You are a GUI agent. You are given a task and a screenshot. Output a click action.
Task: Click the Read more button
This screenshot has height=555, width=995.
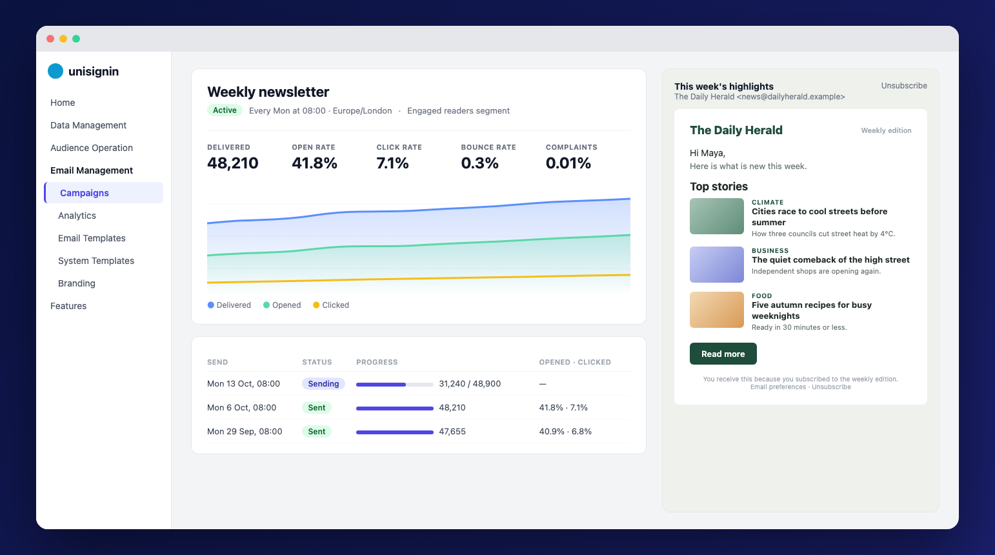pyautogui.click(x=723, y=354)
